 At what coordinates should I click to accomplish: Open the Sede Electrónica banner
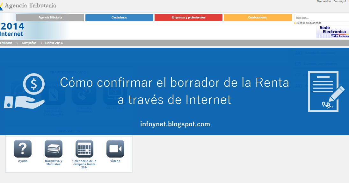pos(332,32)
